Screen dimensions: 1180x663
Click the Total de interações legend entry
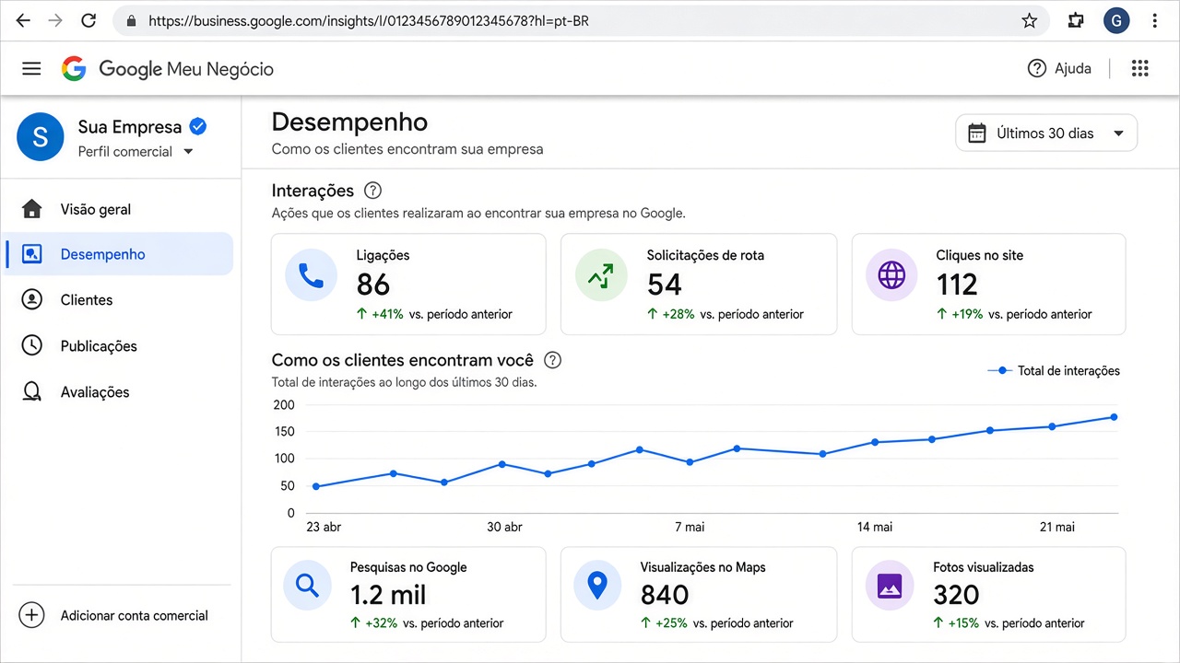point(1054,370)
